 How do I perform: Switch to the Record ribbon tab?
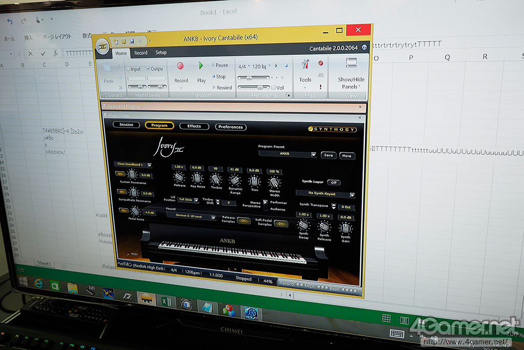pos(141,53)
